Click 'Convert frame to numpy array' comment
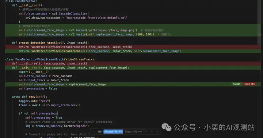The height and width of the screenshot is (138, 263). 69,122
